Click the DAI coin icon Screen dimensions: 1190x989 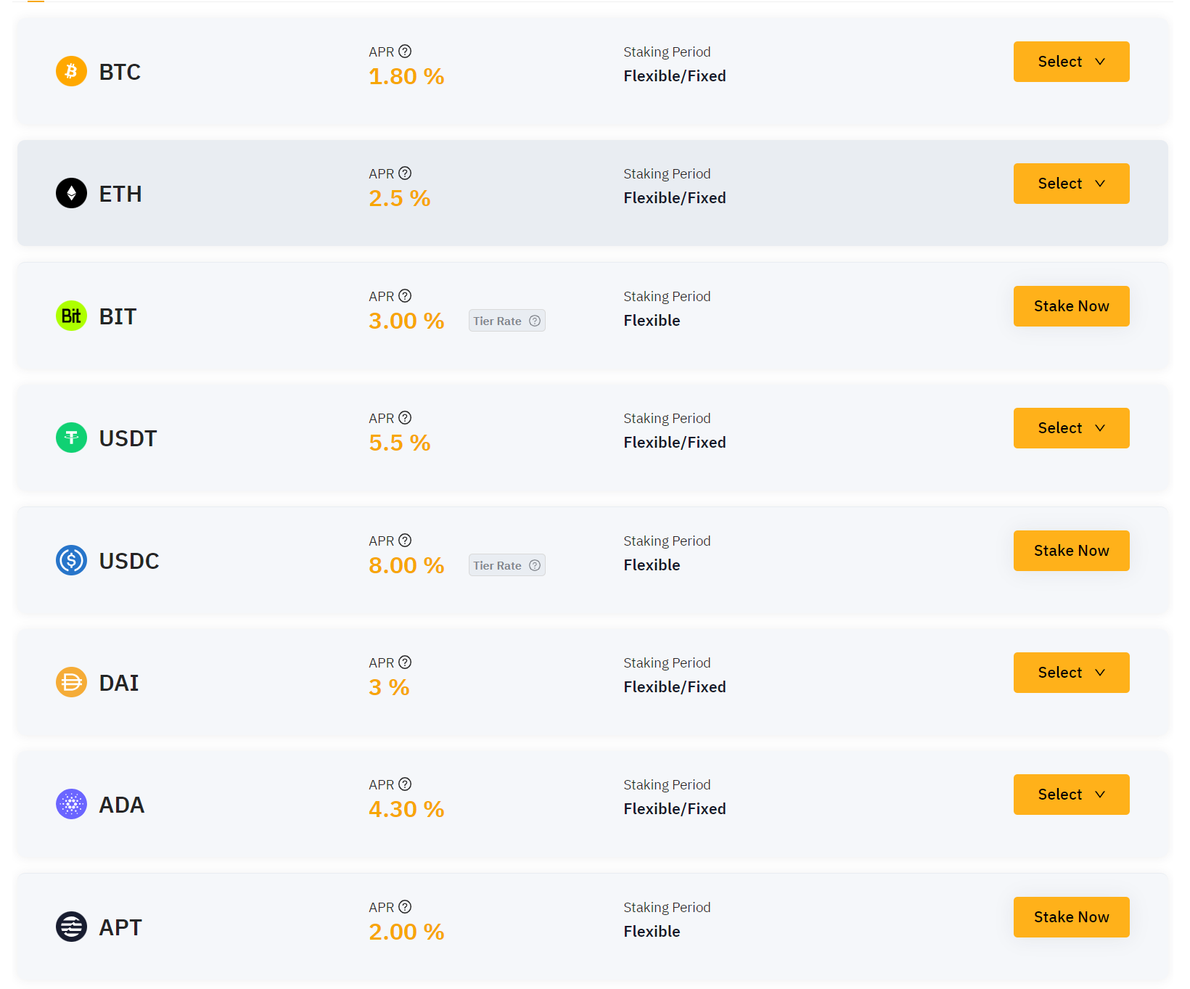(x=71, y=682)
